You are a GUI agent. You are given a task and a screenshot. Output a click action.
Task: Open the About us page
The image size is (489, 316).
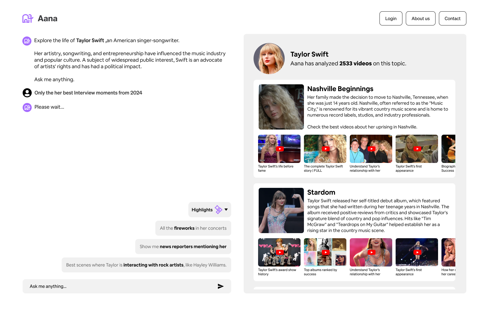[421, 18]
